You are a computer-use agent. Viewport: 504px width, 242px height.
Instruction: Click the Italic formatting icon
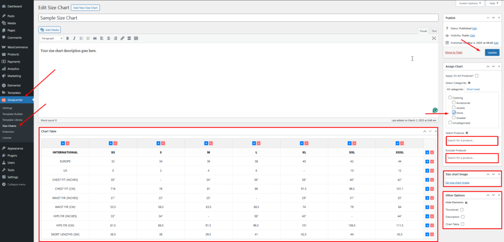pos(74,38)
